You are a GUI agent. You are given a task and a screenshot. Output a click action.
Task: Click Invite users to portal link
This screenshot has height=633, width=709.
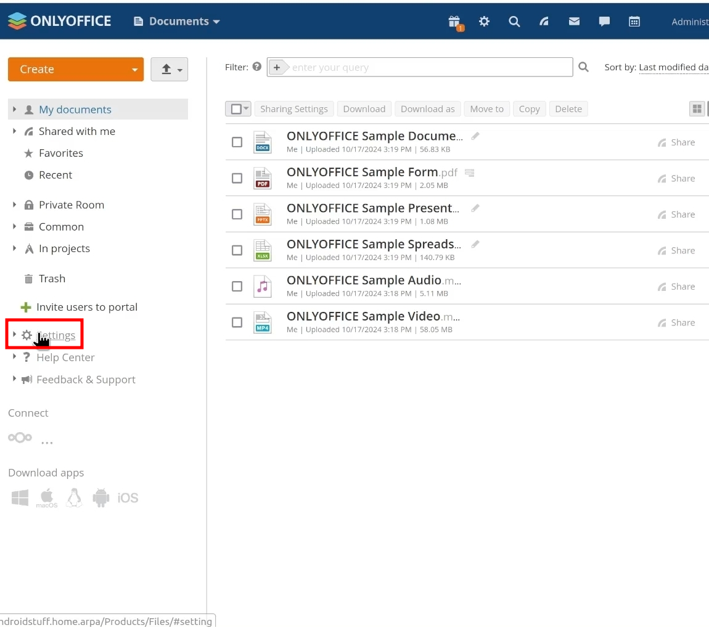click(86, 308)
